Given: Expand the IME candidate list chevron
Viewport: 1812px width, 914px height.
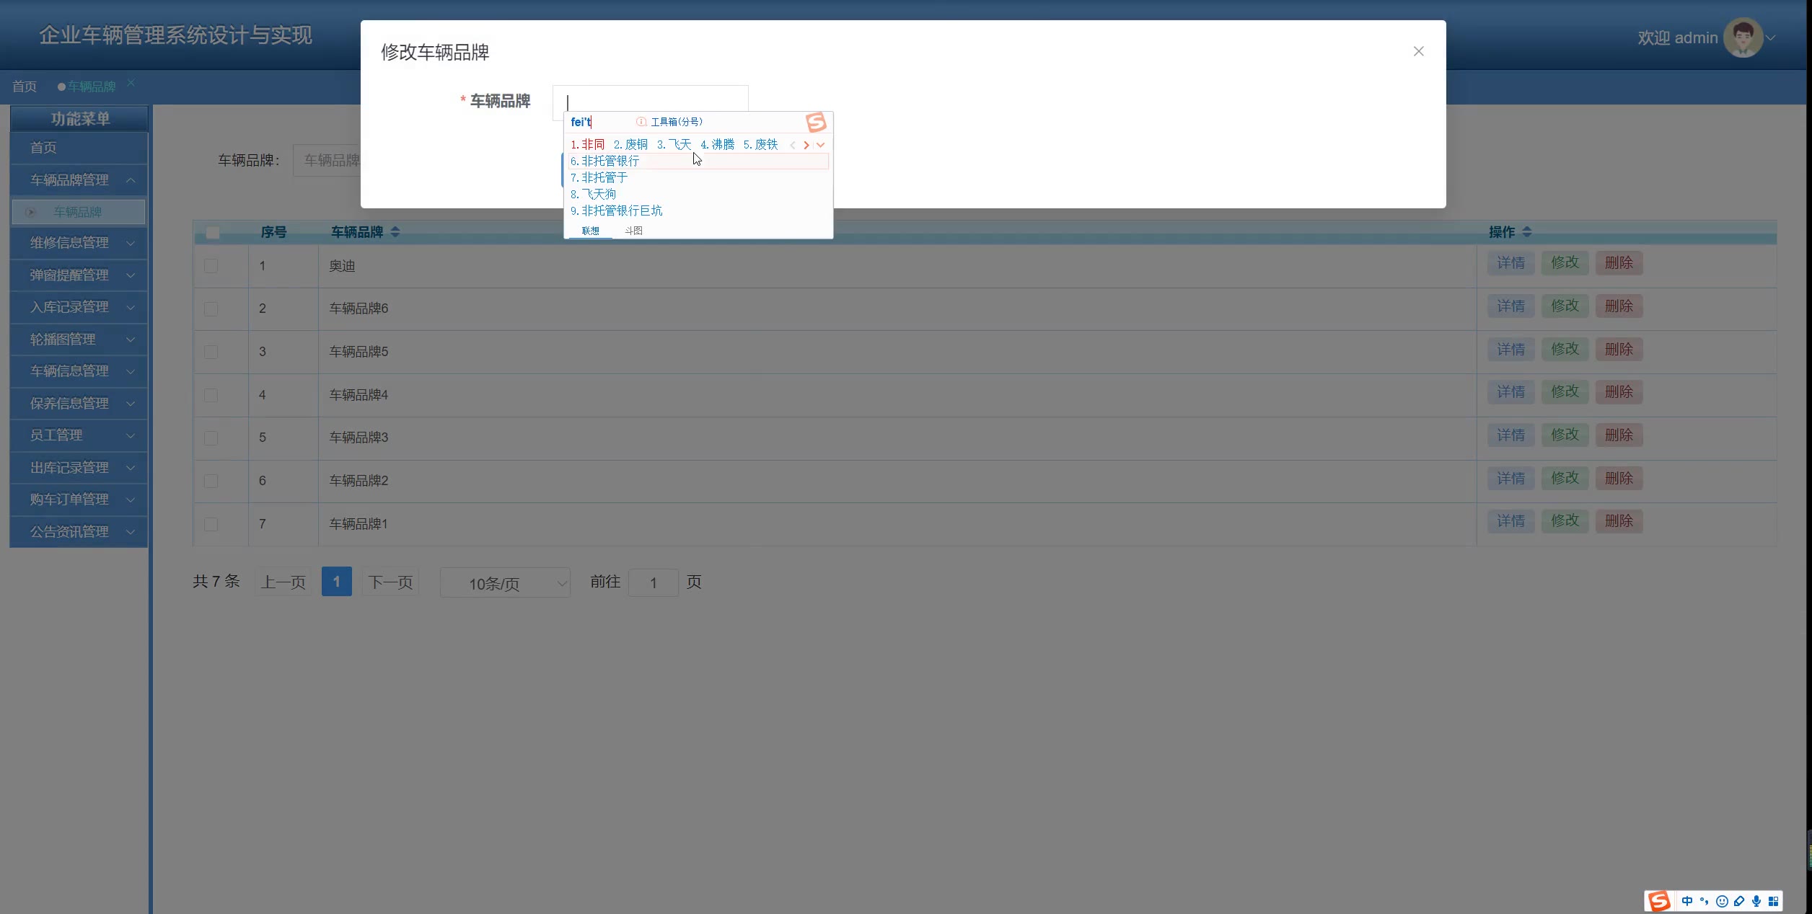Looking at the screenshot, I should (821, 145).
